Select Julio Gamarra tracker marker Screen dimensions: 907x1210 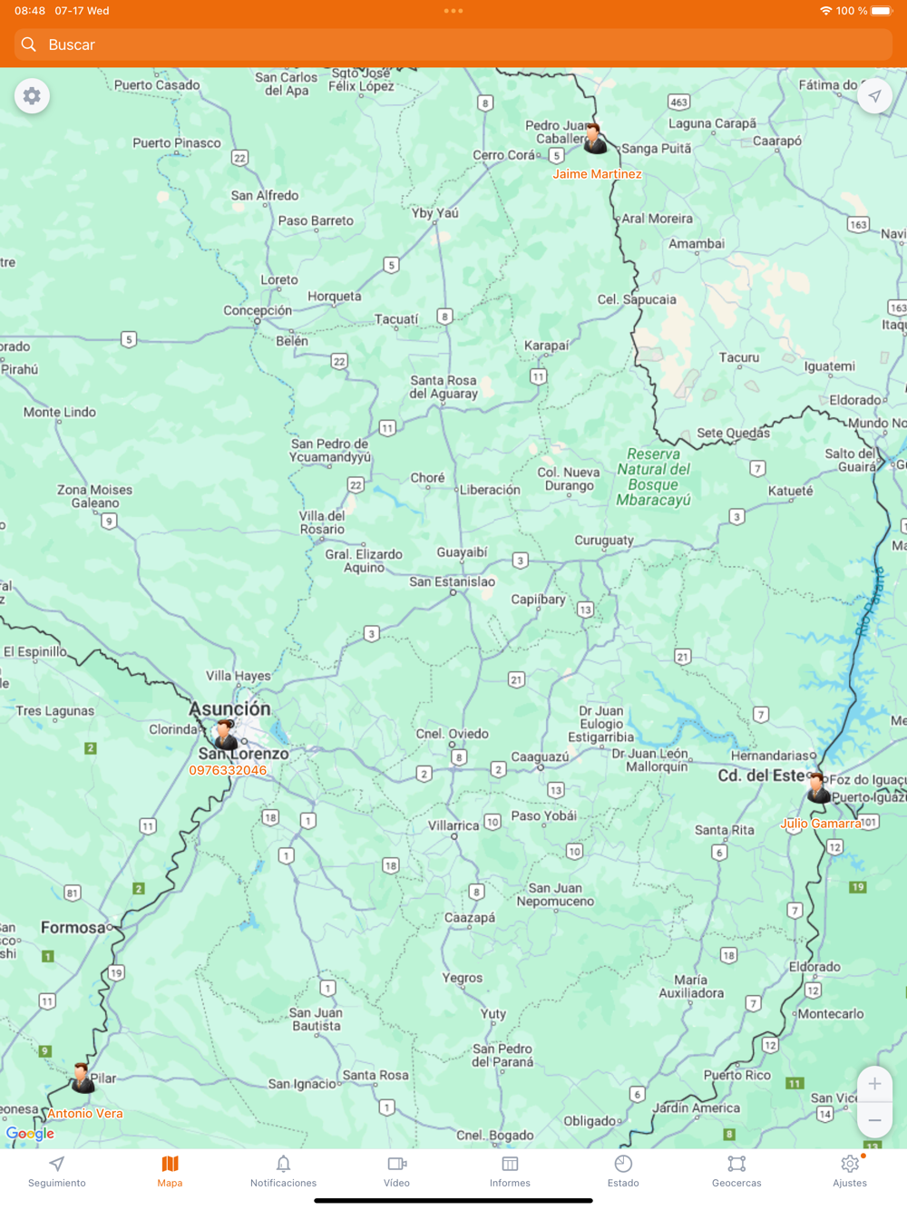tap(818, 788)
